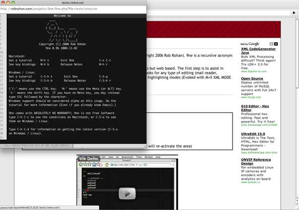Click the javascript:launch9ne status bar text
Screen dimensions: 299x210
click(30, 207)
